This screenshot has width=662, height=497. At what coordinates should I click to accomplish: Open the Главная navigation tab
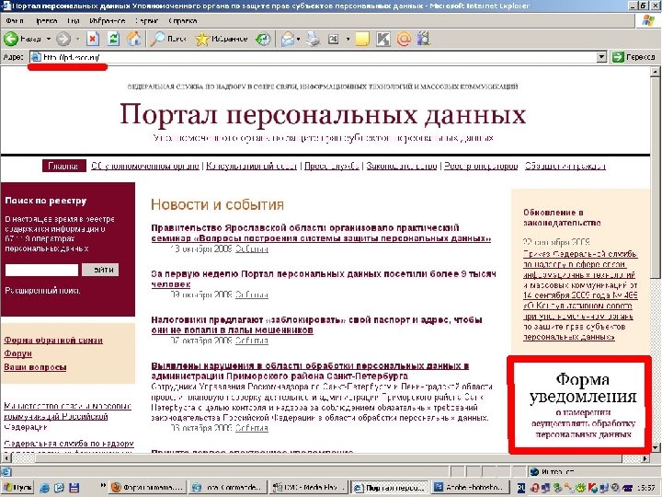(x=63, y=166)
